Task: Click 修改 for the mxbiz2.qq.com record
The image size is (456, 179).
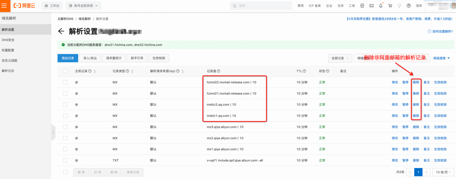Action: point(395,105)
